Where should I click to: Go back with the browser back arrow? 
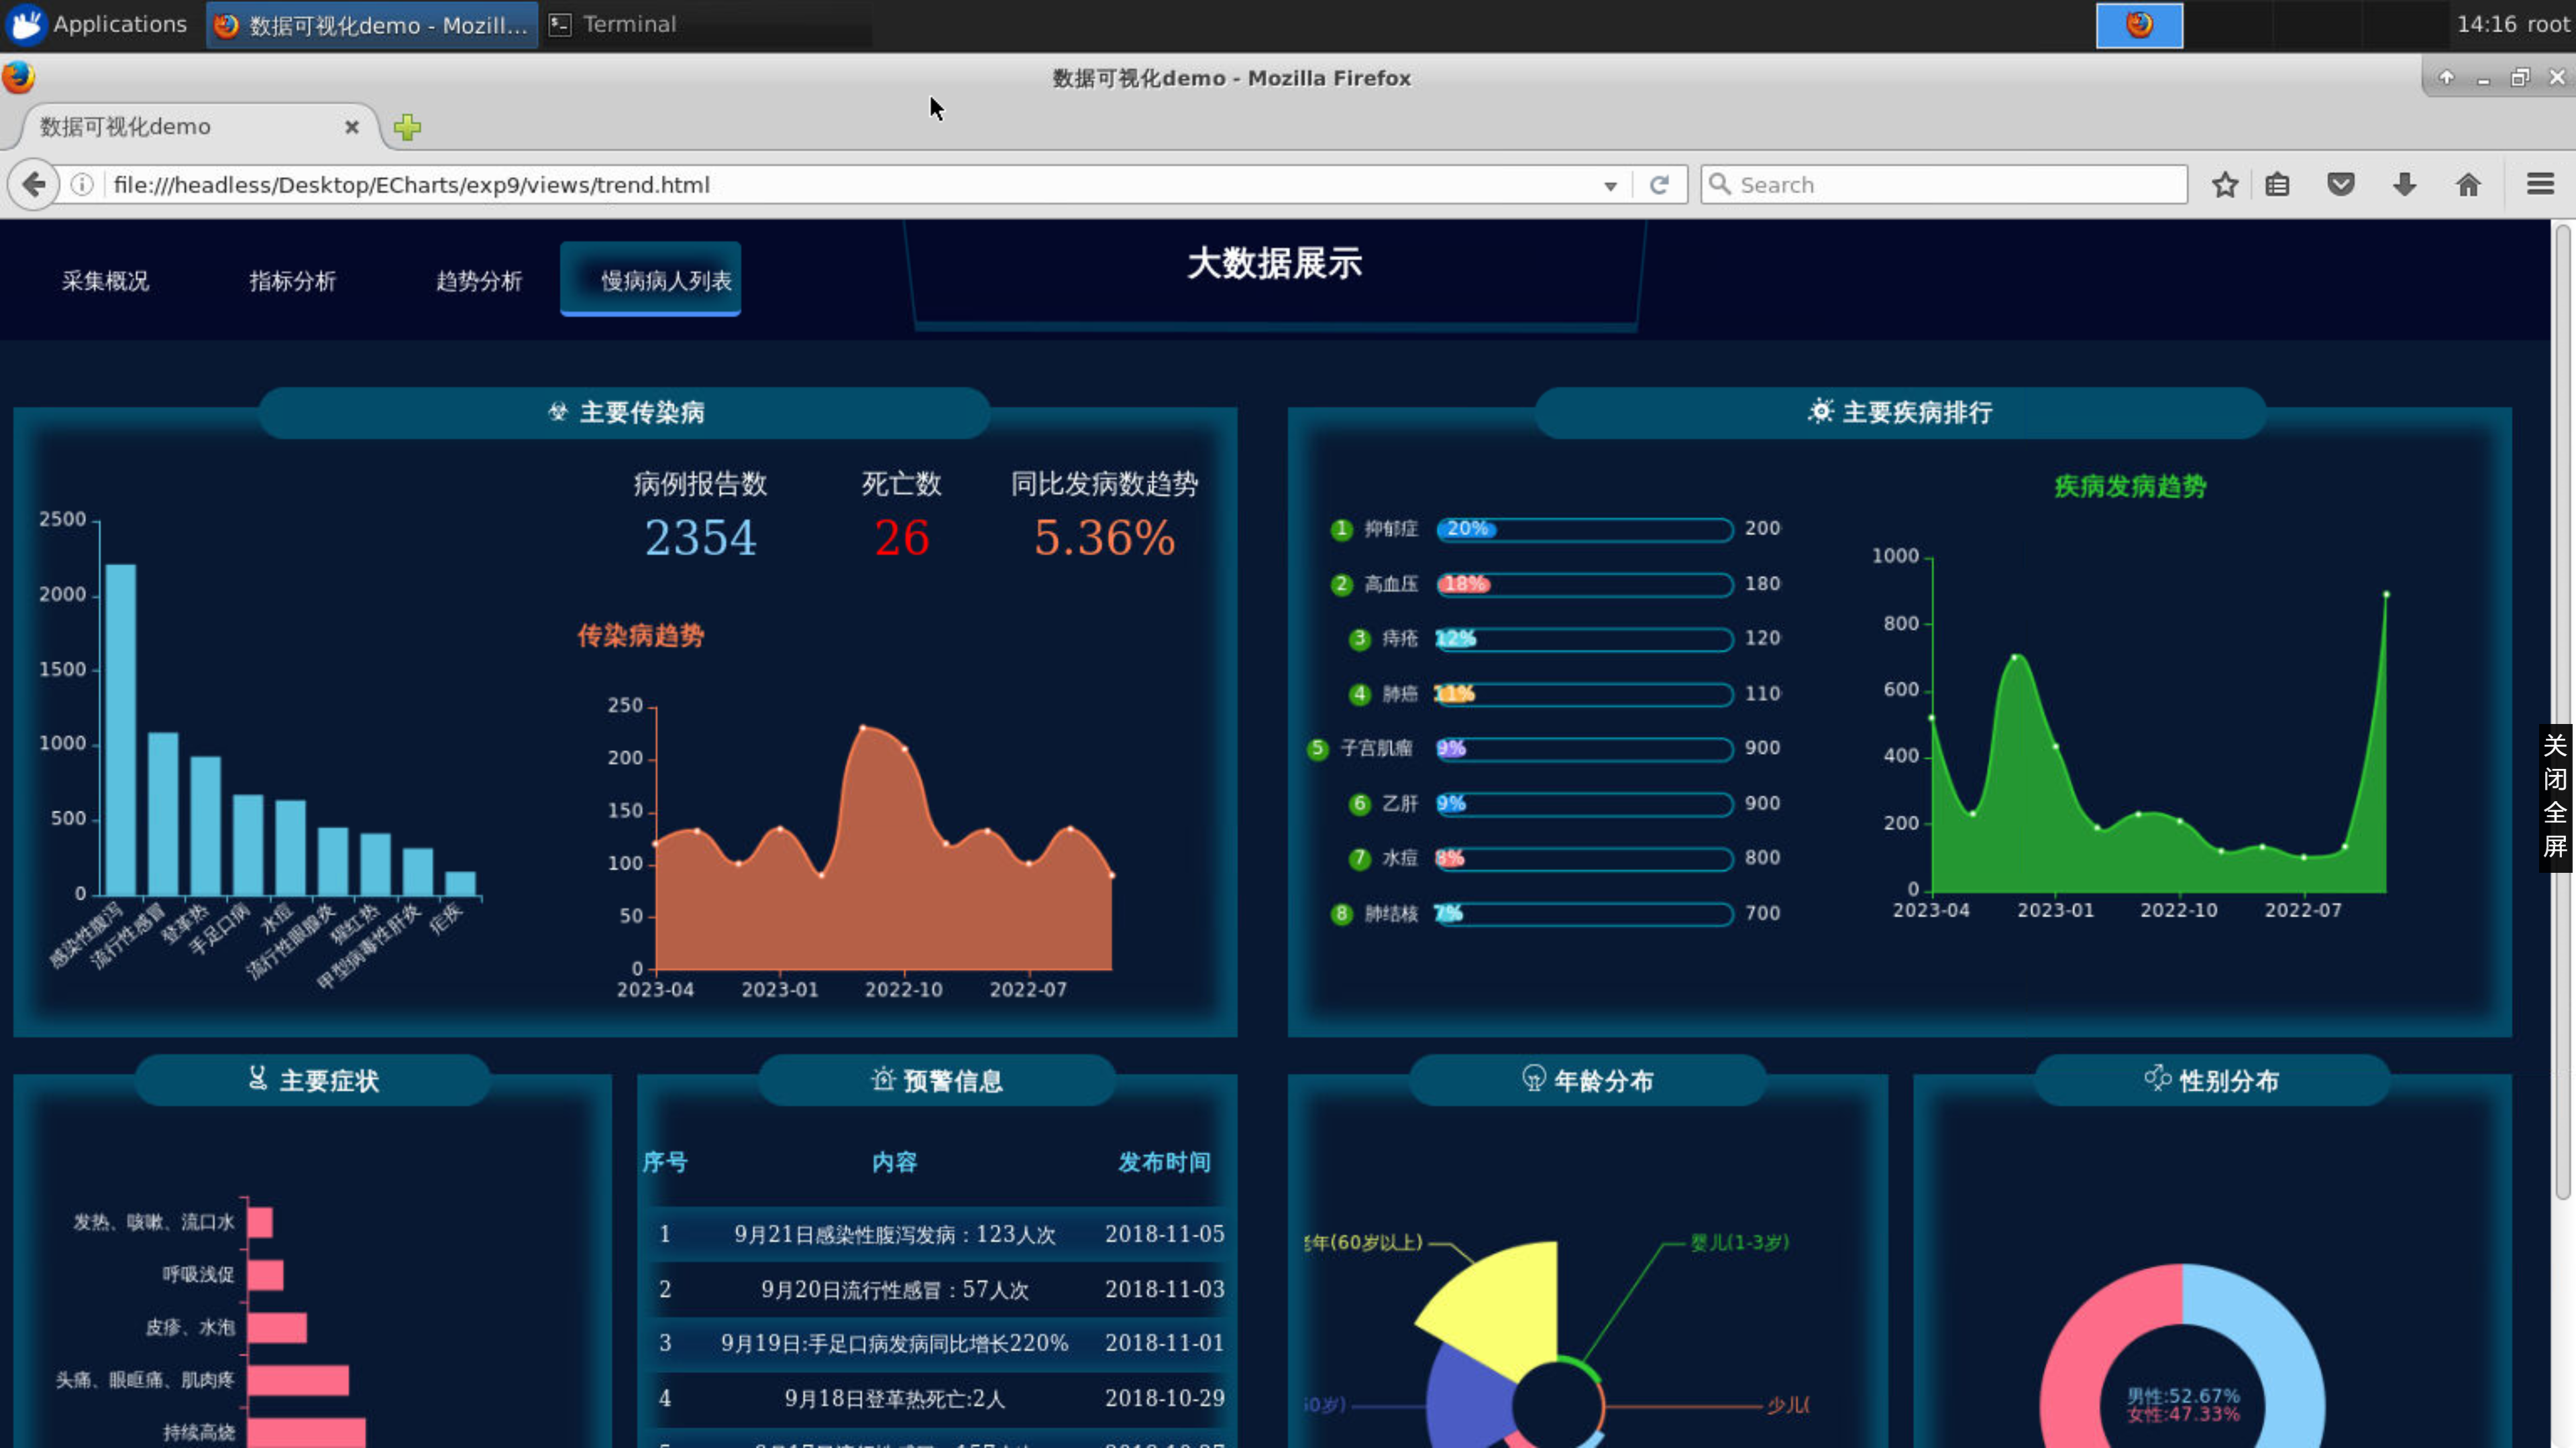click(x=34, y=185)
